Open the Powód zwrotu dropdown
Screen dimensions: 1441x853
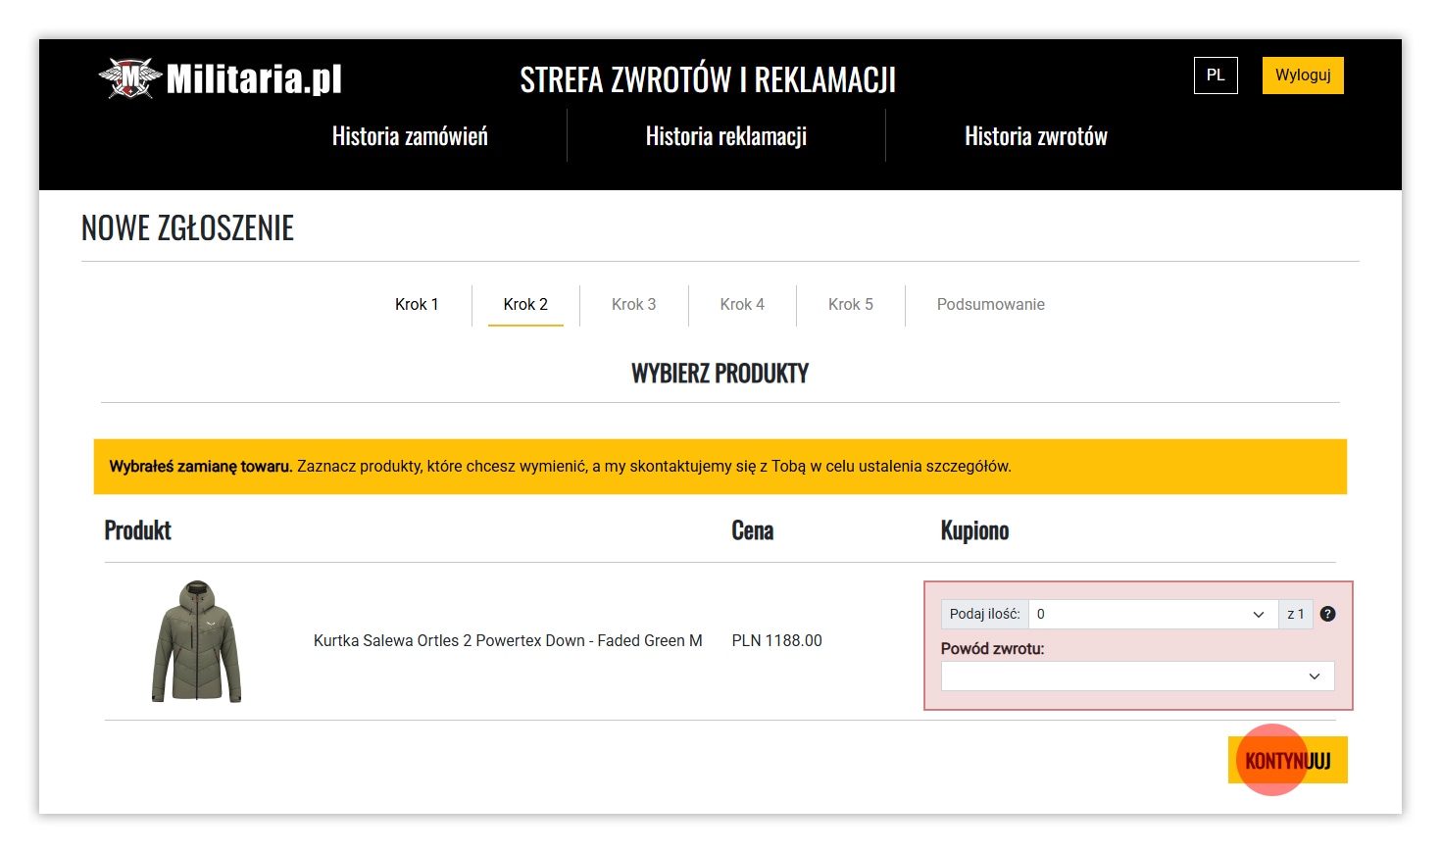pyautogui.click(x=1137, y=677)
